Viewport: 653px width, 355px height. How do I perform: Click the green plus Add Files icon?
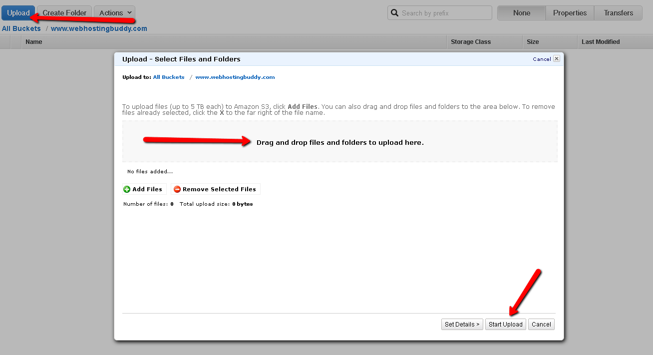click(x=127, y=189)
